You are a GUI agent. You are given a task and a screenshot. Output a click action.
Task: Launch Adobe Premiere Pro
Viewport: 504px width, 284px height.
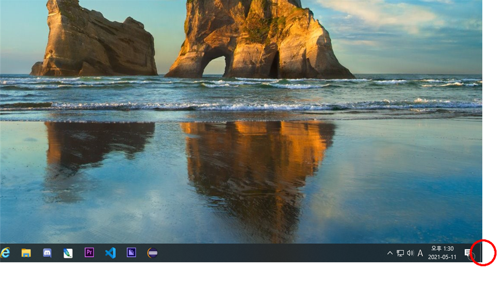89,253
